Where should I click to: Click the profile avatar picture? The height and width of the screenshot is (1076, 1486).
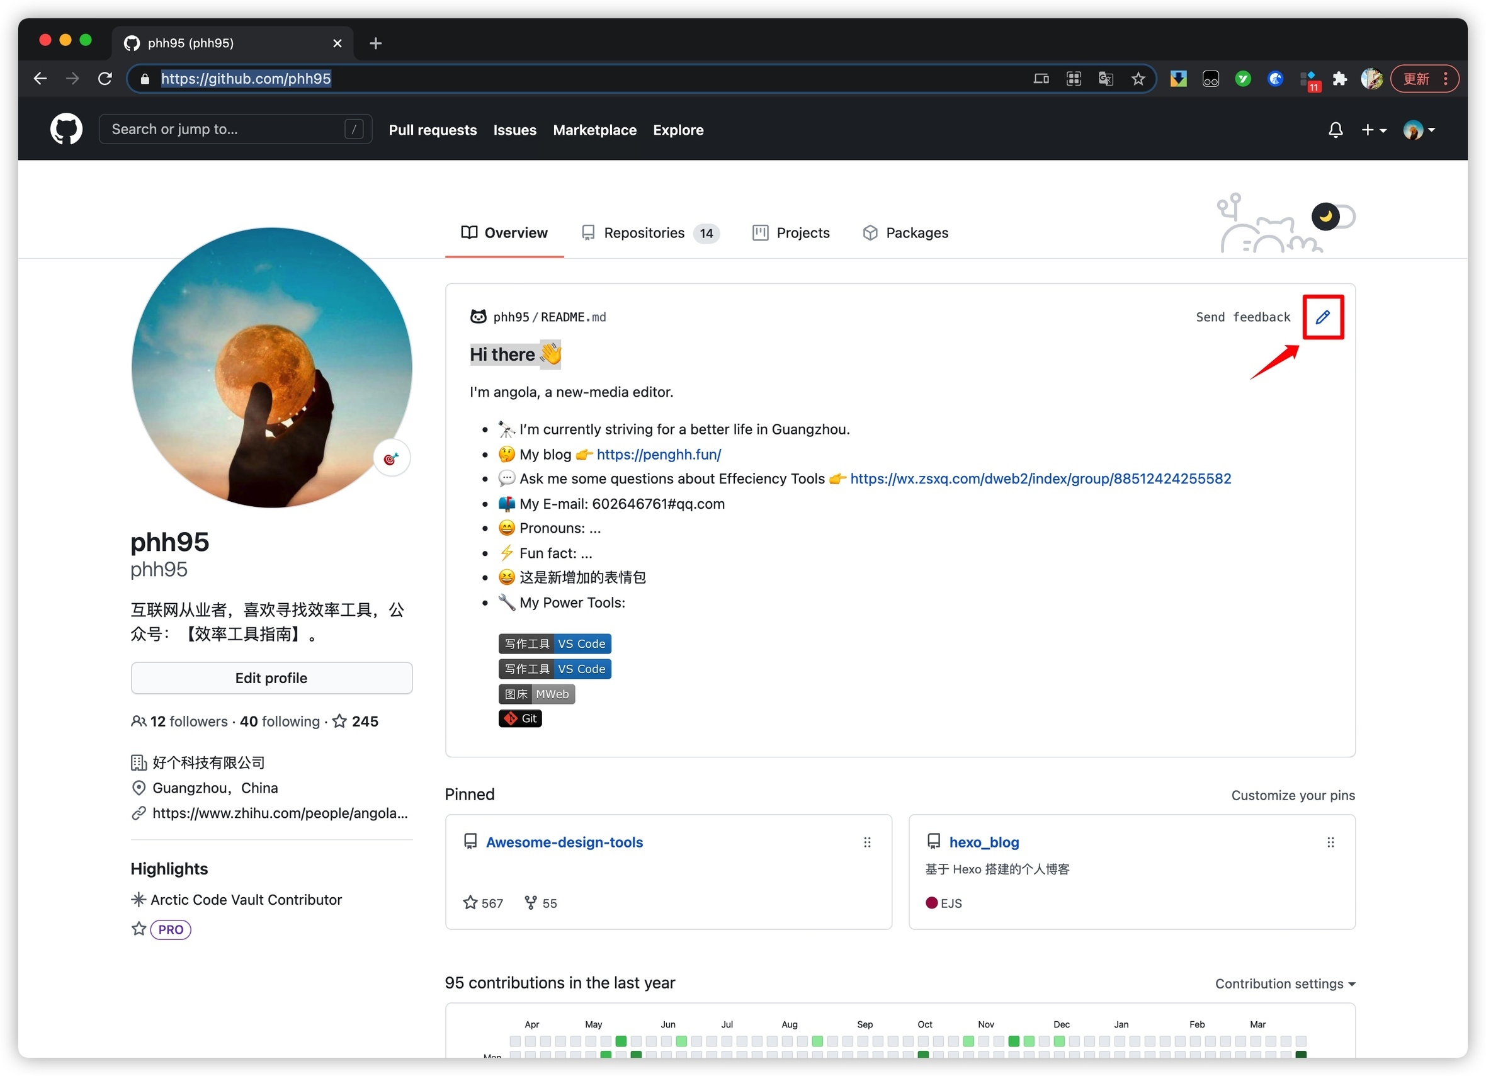271,368
